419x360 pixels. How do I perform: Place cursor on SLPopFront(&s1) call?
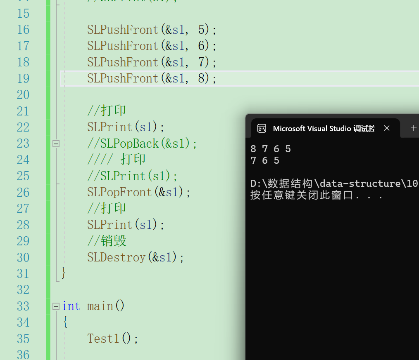pyautogui.click(x=139, y=192)
